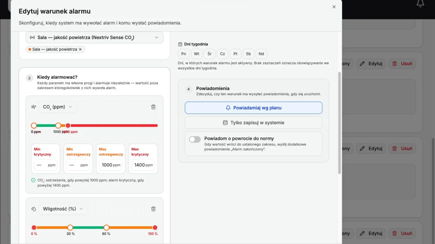Click the Powiadomienia section heading
The width and height of the screenshot is (435, 244).
coord(213,88)
